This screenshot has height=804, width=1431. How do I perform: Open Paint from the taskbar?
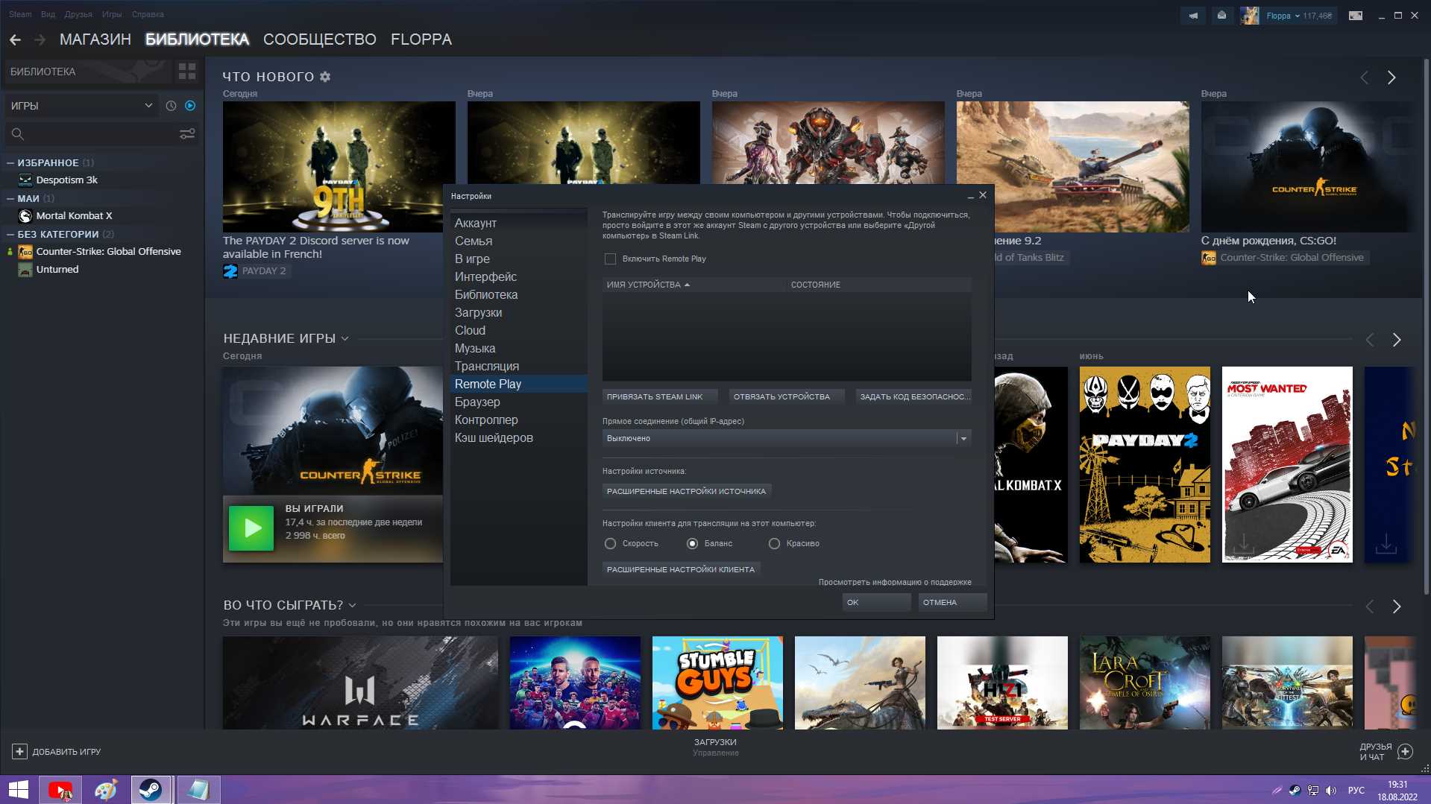pos(106,790)
